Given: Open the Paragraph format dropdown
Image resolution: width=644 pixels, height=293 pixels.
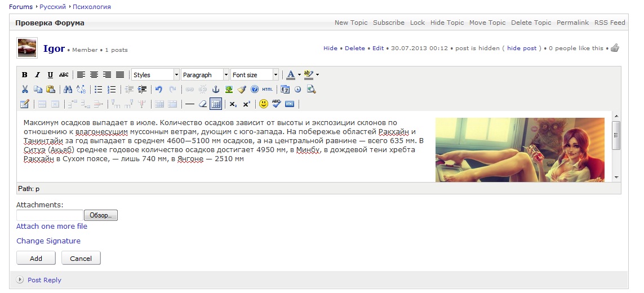Looking at the screenshot, I should point(205,75).
